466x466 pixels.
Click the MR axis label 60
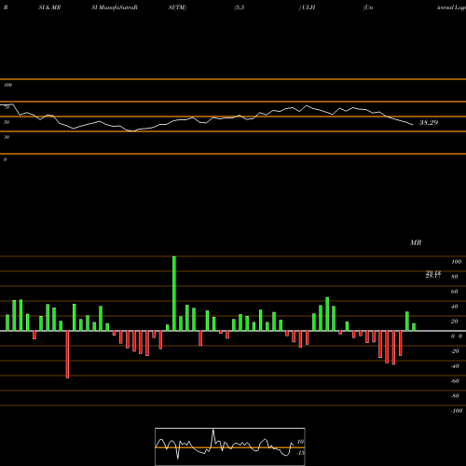pyautogui.click(x=454, y=292)
